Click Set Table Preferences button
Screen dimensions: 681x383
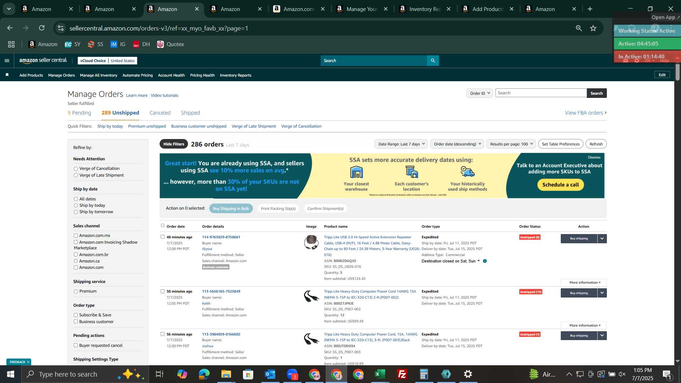tap(560, 144)
